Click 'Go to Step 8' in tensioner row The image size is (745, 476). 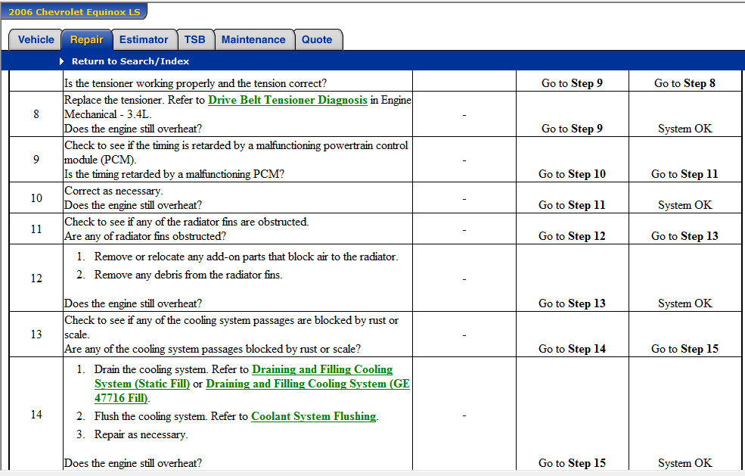(x=684, y=83)
